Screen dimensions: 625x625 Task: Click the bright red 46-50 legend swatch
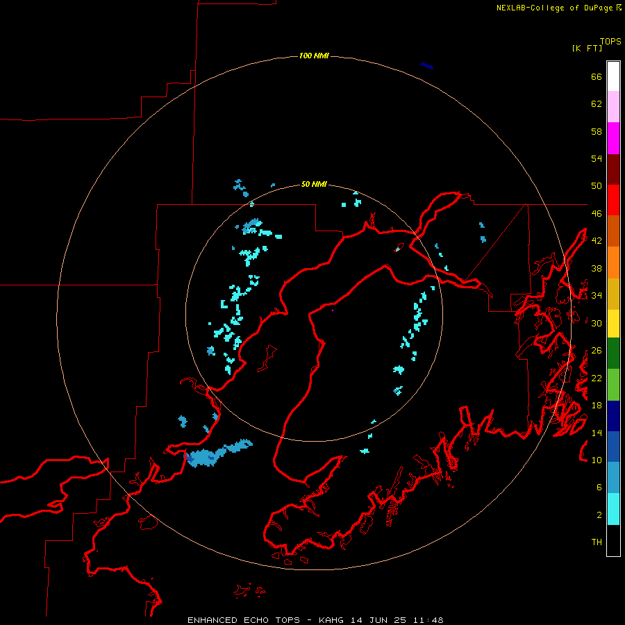[x=613, y=200]
